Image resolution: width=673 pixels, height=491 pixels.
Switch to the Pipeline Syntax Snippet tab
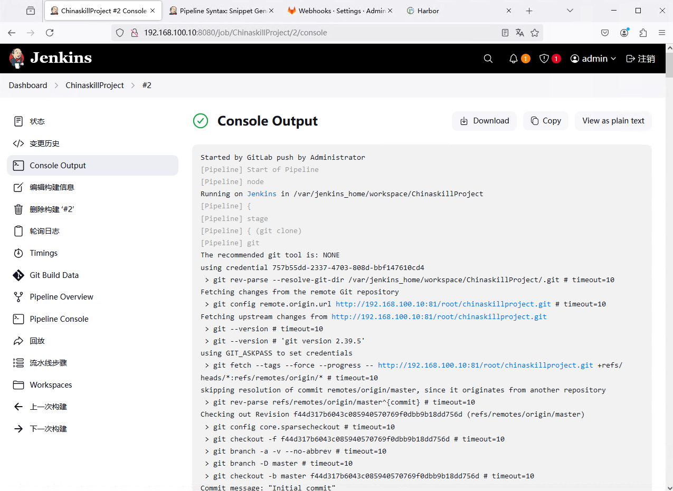point(223,11)
